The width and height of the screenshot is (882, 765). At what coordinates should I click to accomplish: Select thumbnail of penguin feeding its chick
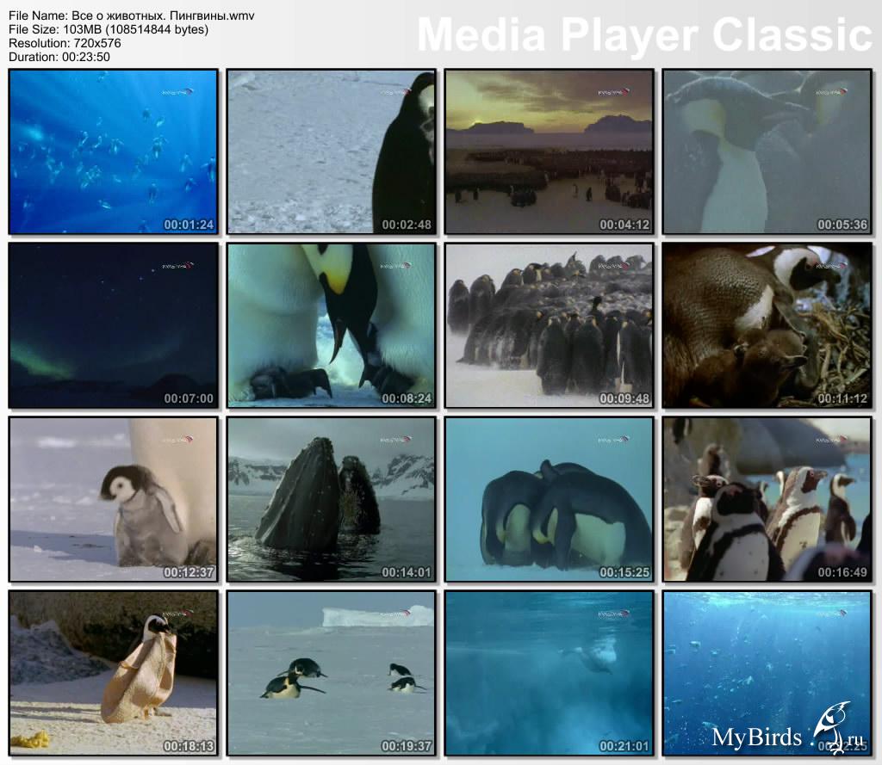[x=331, y=324]
